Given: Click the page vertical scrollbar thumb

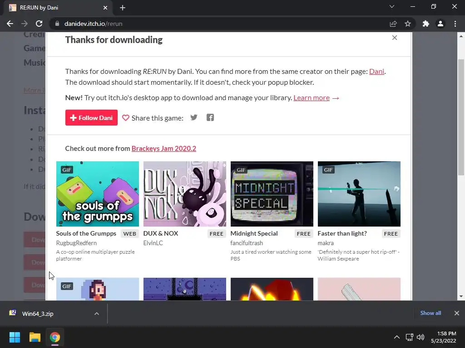Looking at the screenshot, I should pos(461,117).
